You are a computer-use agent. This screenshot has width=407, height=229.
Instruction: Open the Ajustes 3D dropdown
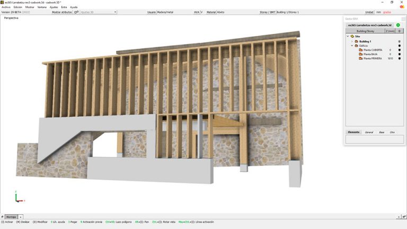(x=99, y=12)
